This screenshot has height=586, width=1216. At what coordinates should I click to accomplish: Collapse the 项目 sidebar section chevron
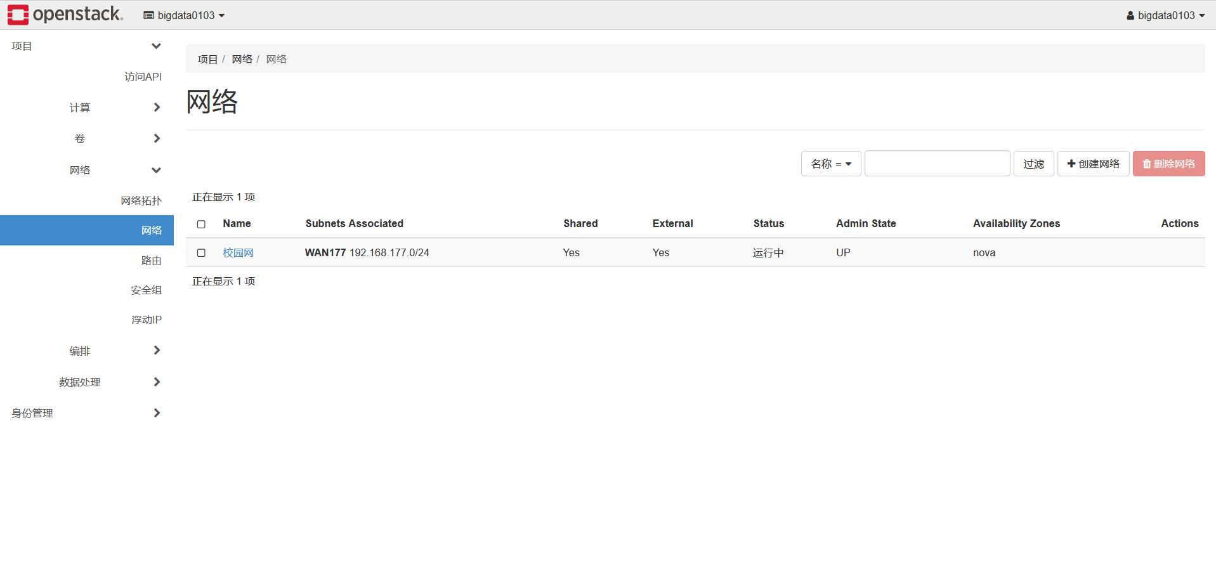pos(156,46)
